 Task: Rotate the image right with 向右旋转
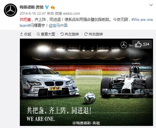click(x=94, y=34)
